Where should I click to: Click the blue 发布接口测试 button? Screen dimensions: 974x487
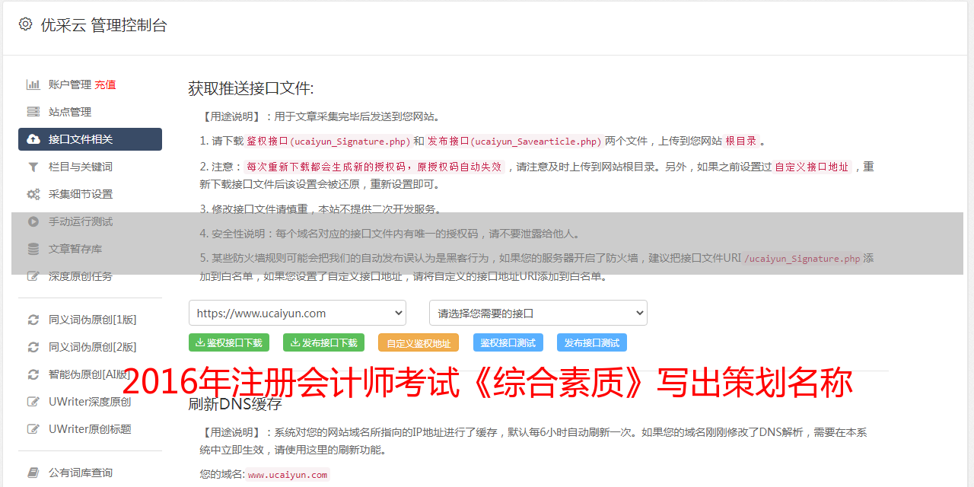(592, 342)
